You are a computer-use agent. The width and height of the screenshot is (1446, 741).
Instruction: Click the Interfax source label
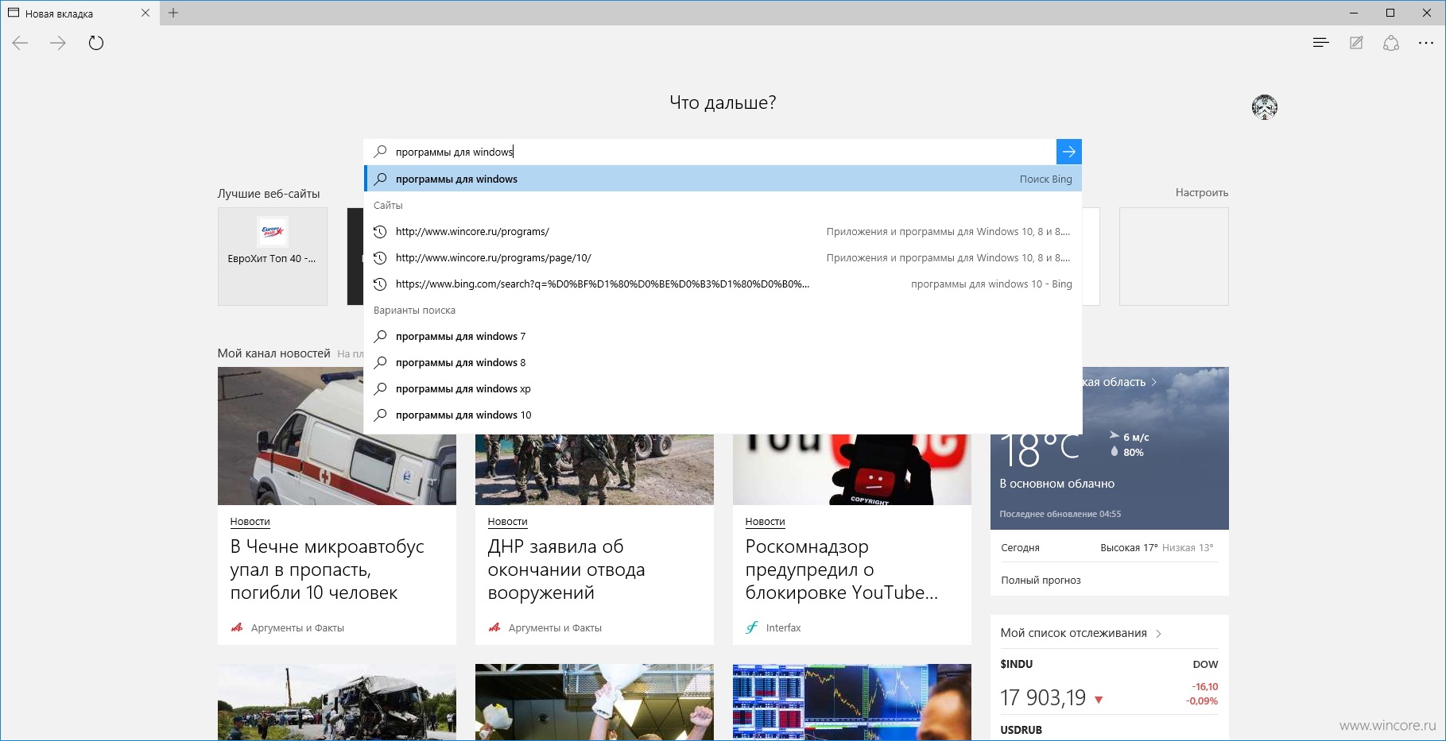(783, 628)
